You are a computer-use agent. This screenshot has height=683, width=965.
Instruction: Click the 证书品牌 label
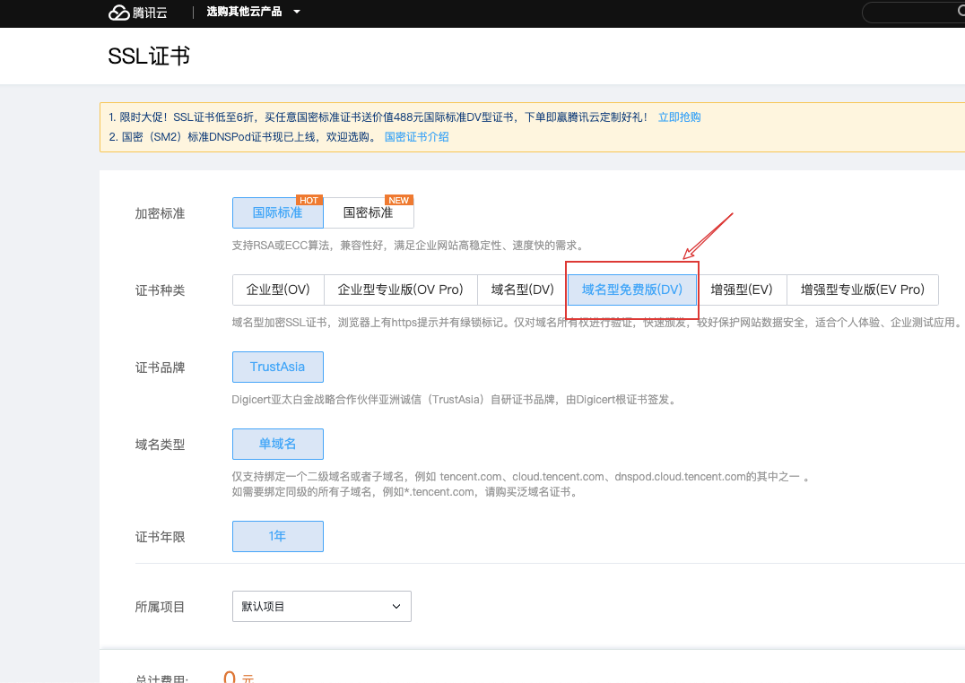pyautogui.click(x=160, y=367)
